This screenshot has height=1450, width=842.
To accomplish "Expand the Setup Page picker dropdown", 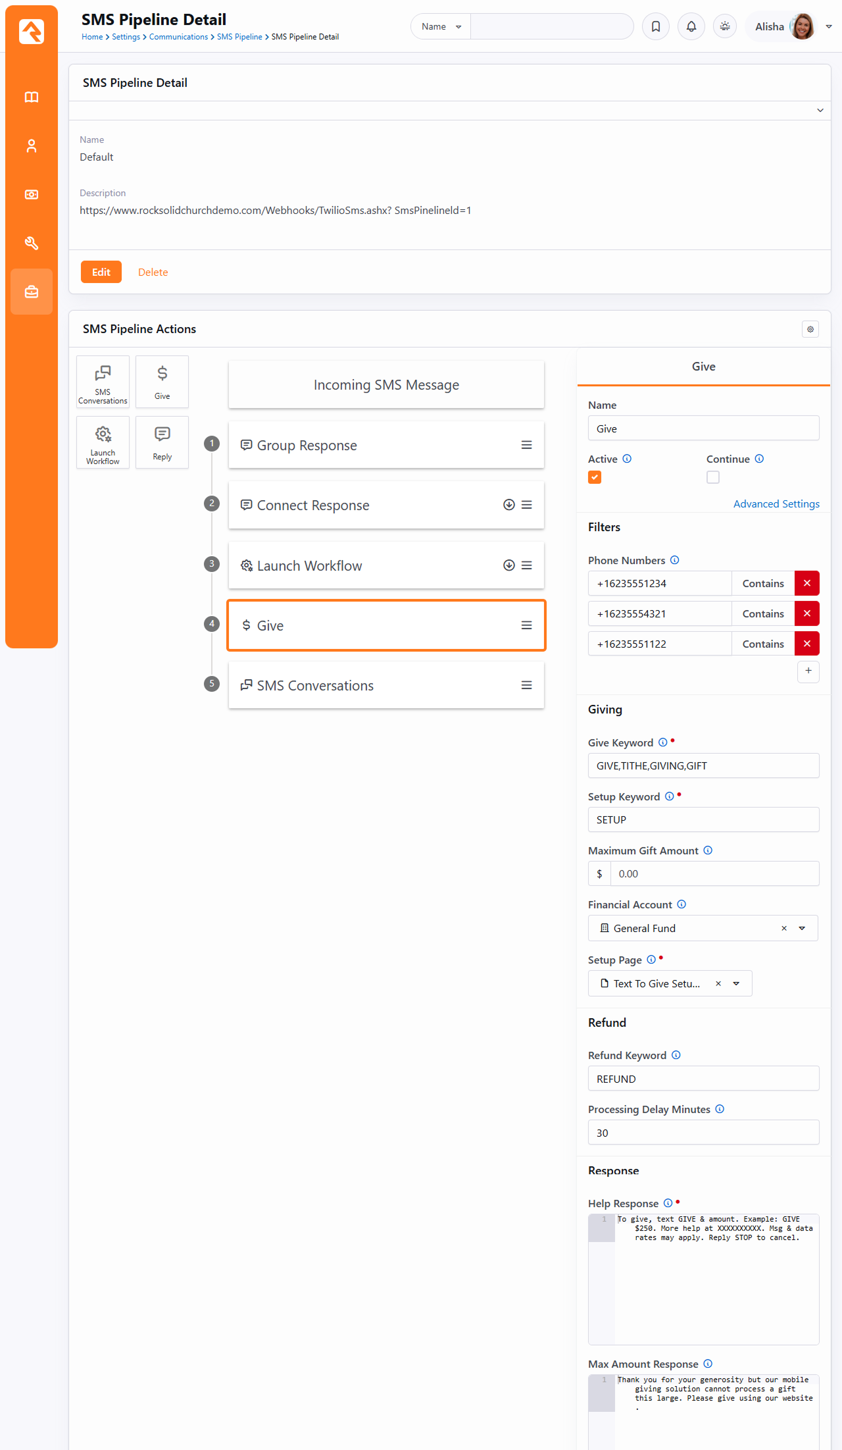I will click(736, 983).
